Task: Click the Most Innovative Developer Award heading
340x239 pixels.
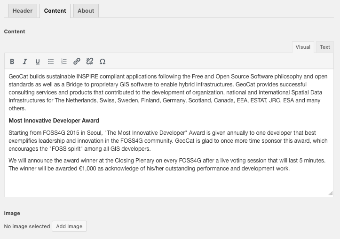Action: pos(54,121)
